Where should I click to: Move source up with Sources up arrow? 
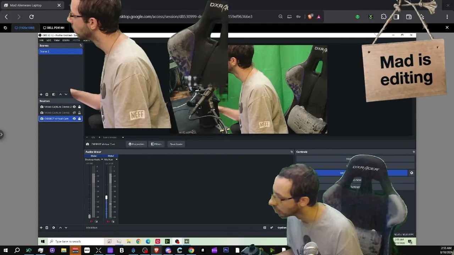tap(60, 228)
